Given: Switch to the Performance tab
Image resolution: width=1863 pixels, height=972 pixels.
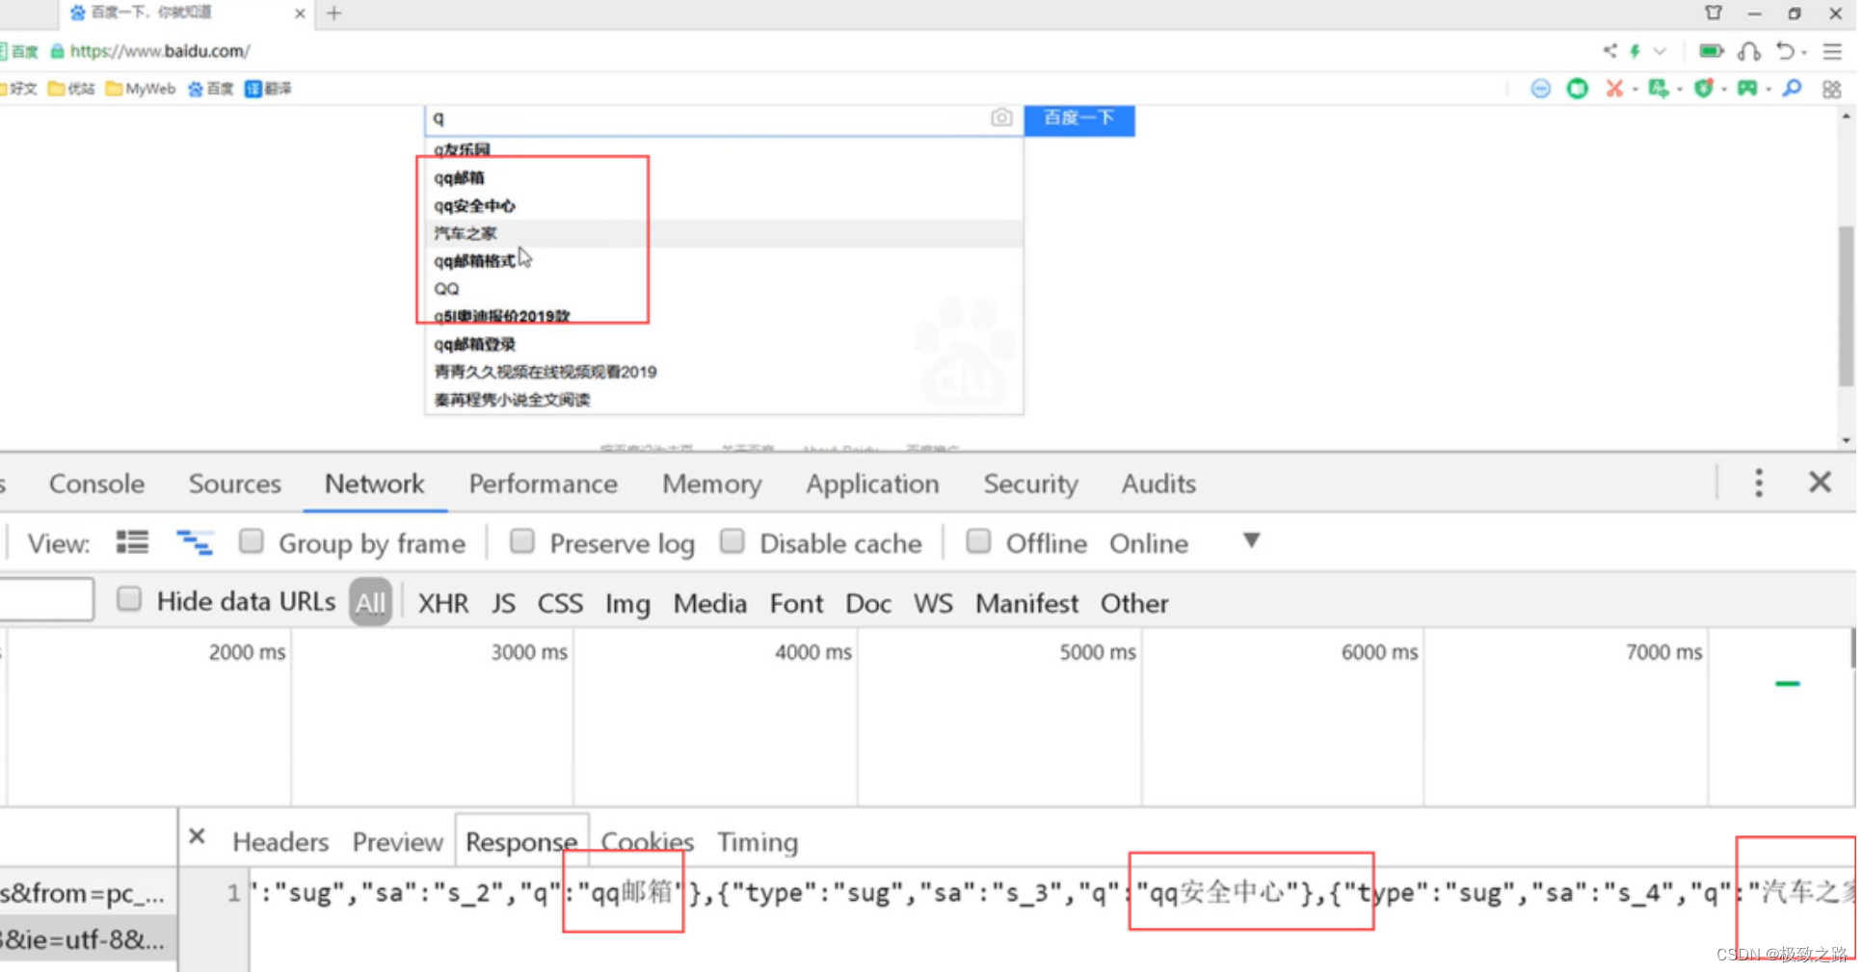Looking at the screenshot, I should 543,484.
